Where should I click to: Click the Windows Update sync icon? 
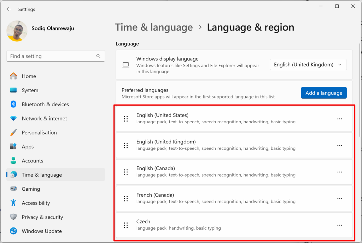[13, 231]
